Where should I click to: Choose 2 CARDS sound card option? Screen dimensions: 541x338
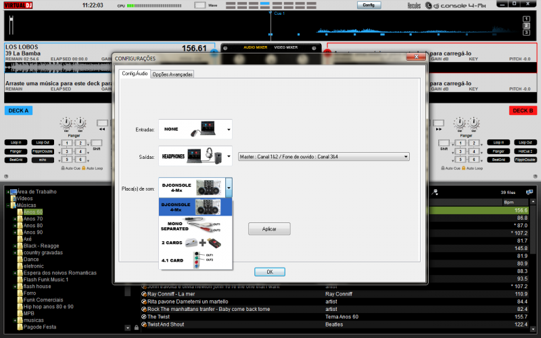[x=195, y=243]
